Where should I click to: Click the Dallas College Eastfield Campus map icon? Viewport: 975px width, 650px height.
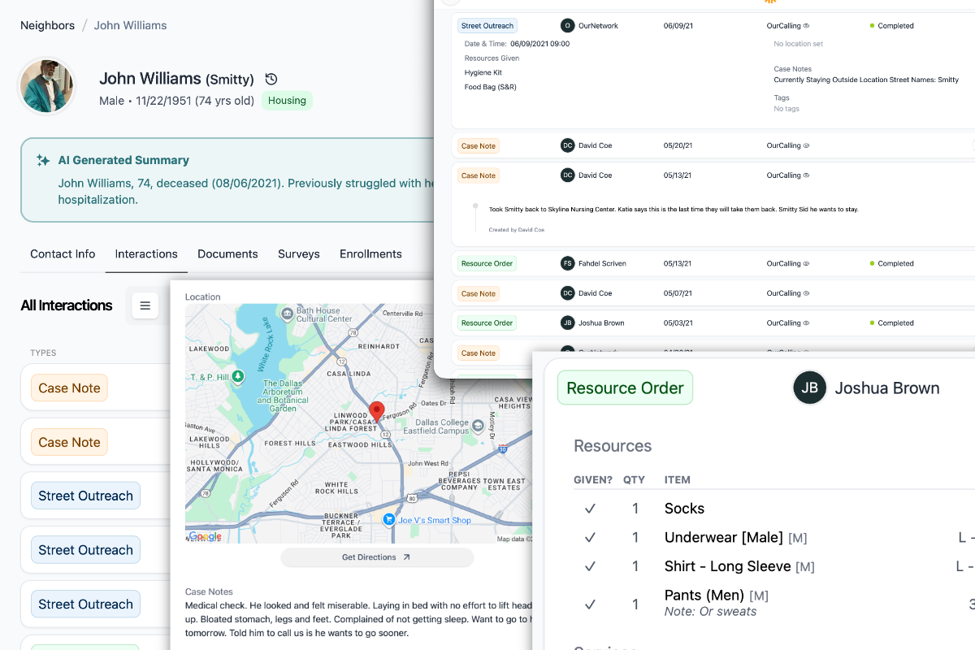pos(479,424)
